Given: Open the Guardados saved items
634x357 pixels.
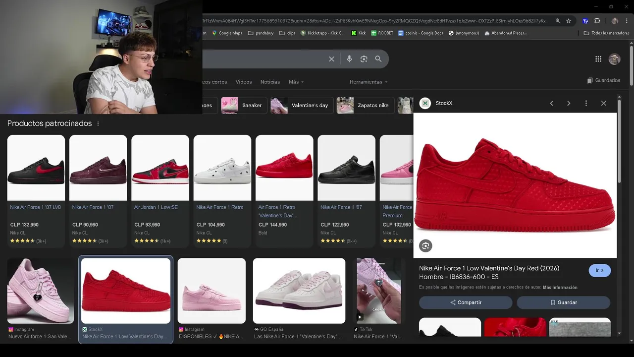Looking at the screenshot, I should tap(603, 80).
